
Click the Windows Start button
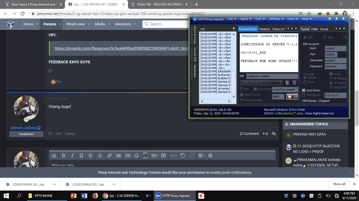6,196
